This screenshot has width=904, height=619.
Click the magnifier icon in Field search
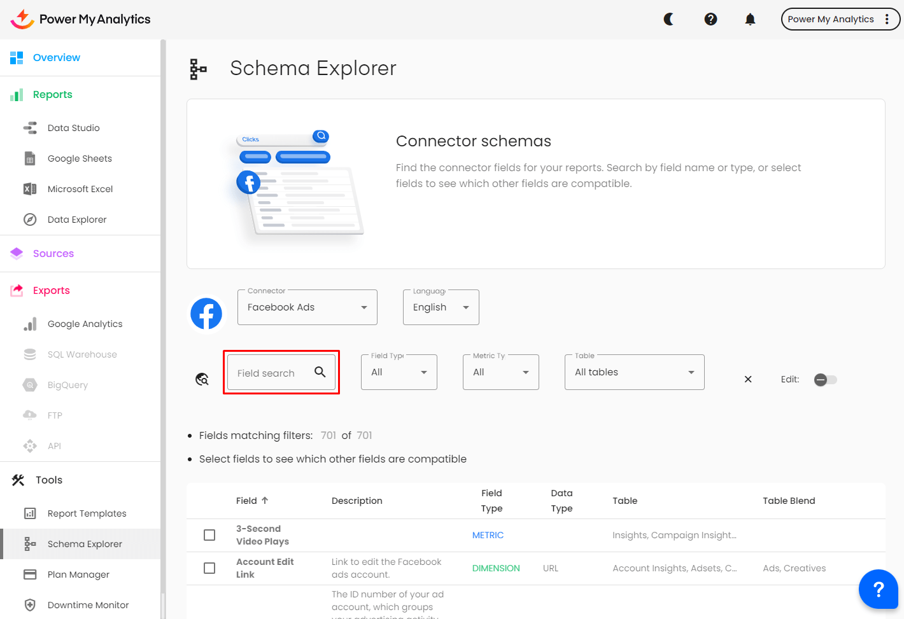click(320, 372)
